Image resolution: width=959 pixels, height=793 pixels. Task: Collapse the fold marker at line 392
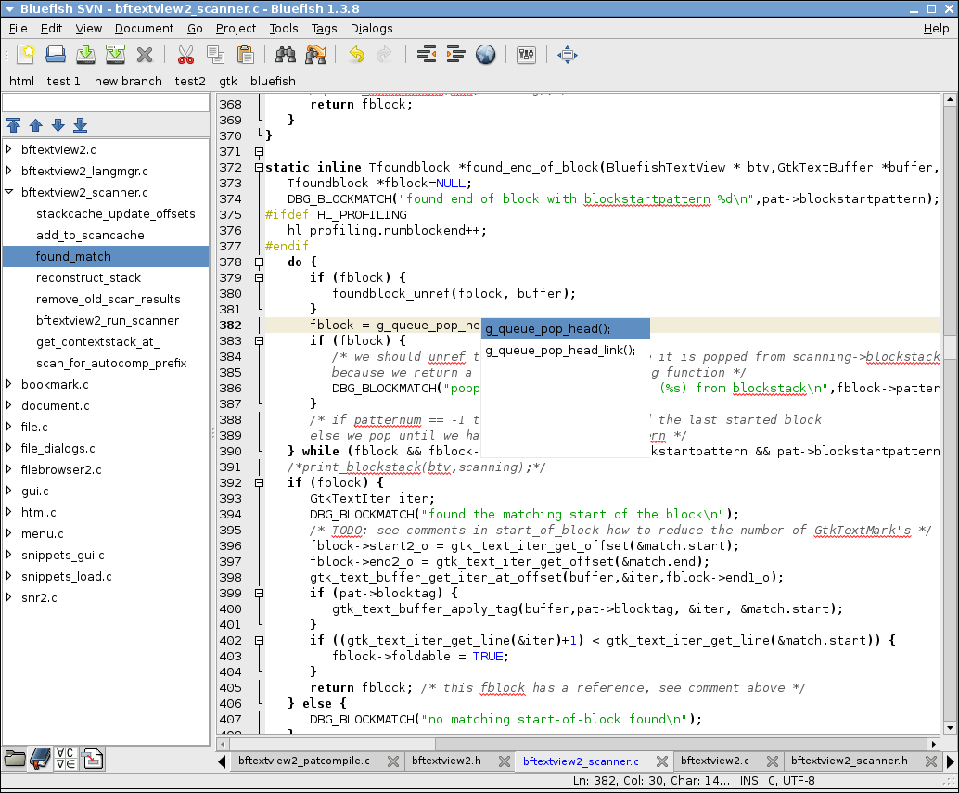(260, 482)
